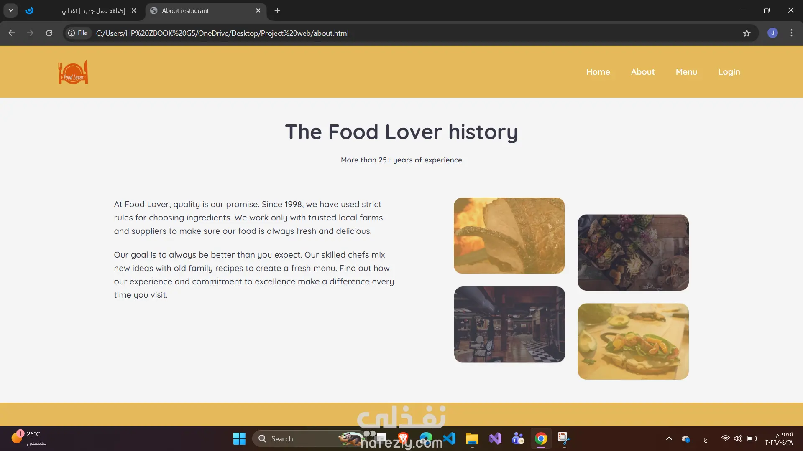803x451 pixels.
Task: Click the paragraph starting "Our goal is to always"
Action: pyautogui.click(x=254, y=275)
